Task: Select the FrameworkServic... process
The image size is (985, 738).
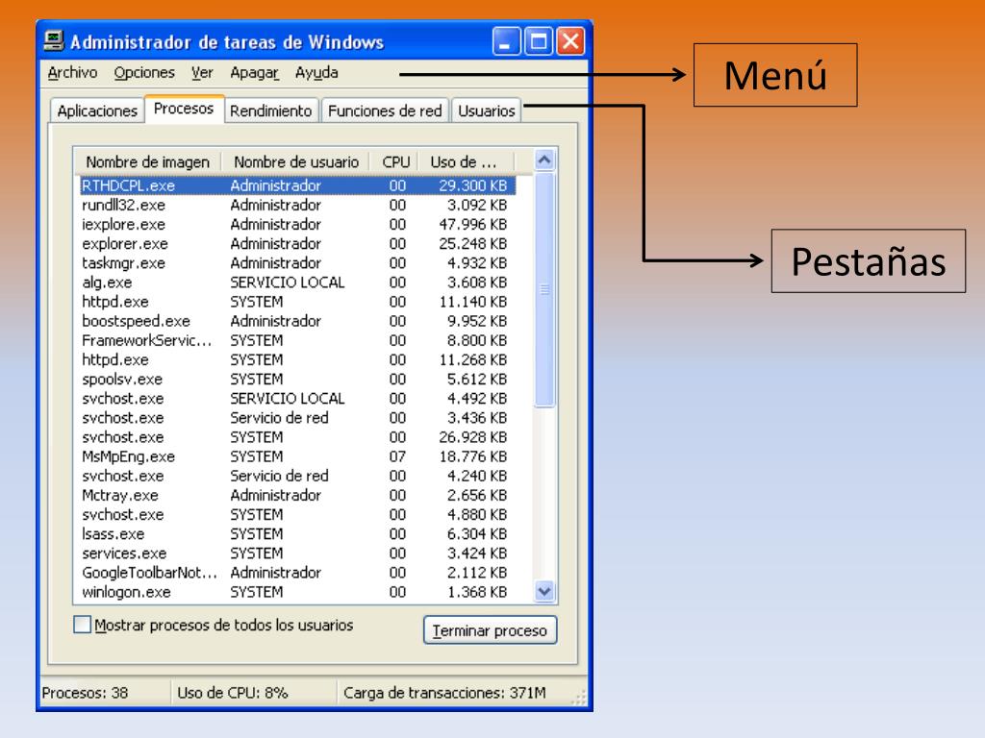Action: coord(298,341)
